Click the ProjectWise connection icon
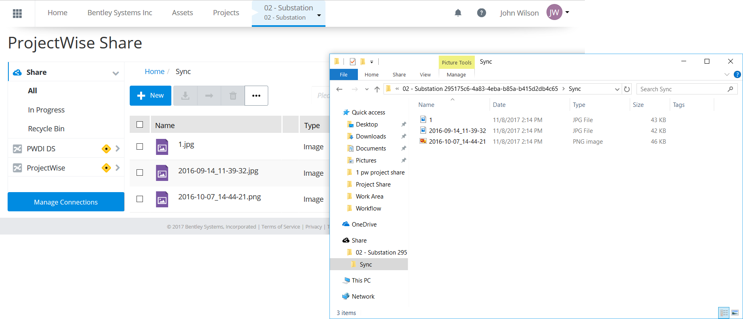This screenshot has height=319, width=743. coord(17,168)
